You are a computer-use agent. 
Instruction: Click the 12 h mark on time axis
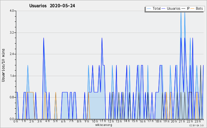click(111, 121)
